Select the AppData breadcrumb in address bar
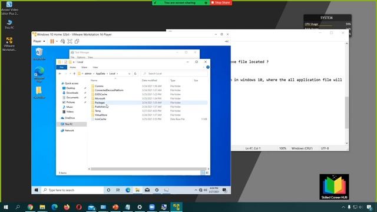377x212 pixels. (x=101, y=74)
